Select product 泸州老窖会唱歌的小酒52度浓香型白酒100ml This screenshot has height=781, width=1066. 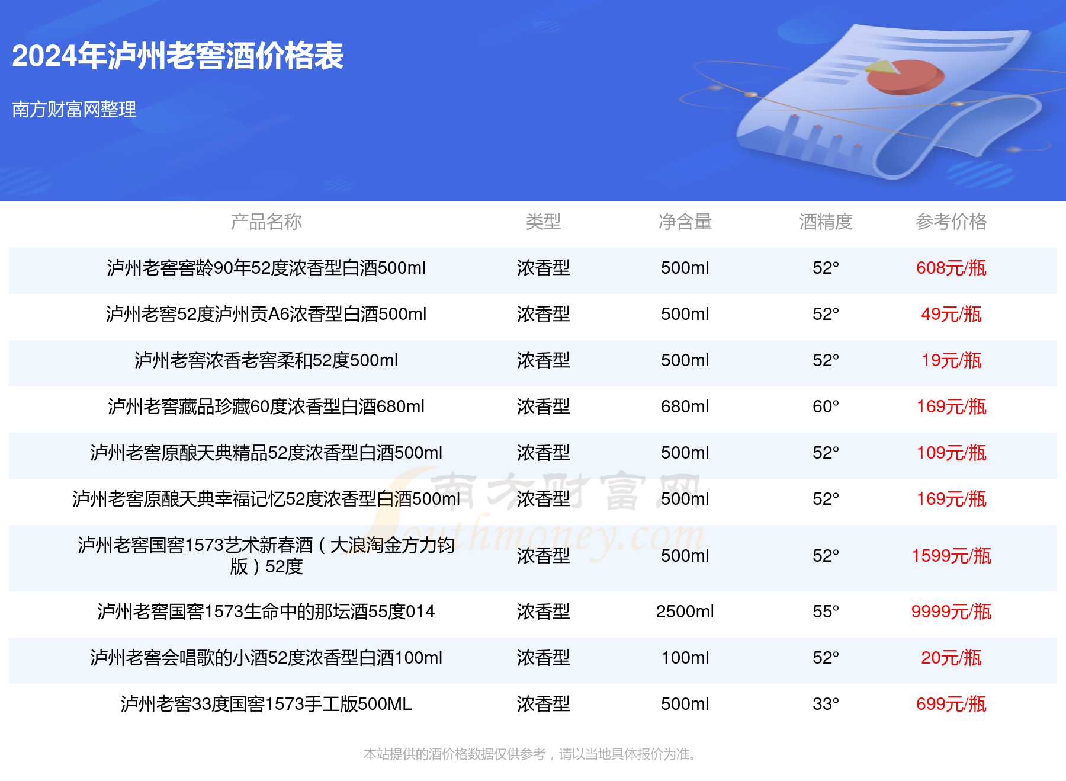(x=266, y=658)
